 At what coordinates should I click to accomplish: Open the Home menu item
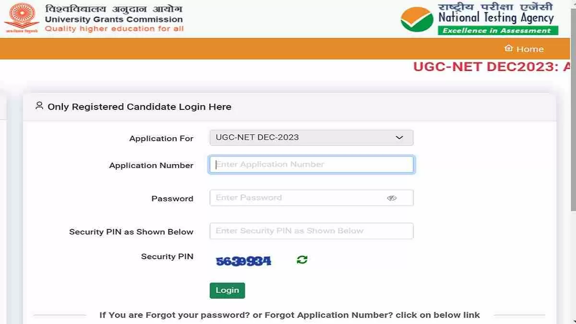[529, 49]
